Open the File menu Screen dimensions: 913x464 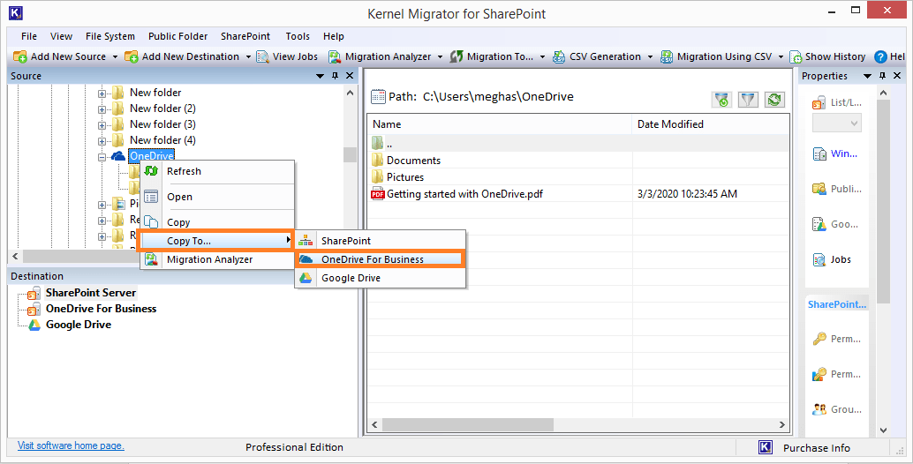point(29,36)
